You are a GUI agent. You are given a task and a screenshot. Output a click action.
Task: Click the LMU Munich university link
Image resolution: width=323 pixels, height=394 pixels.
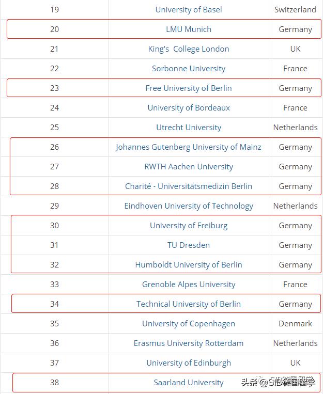(x=189, y=29)
